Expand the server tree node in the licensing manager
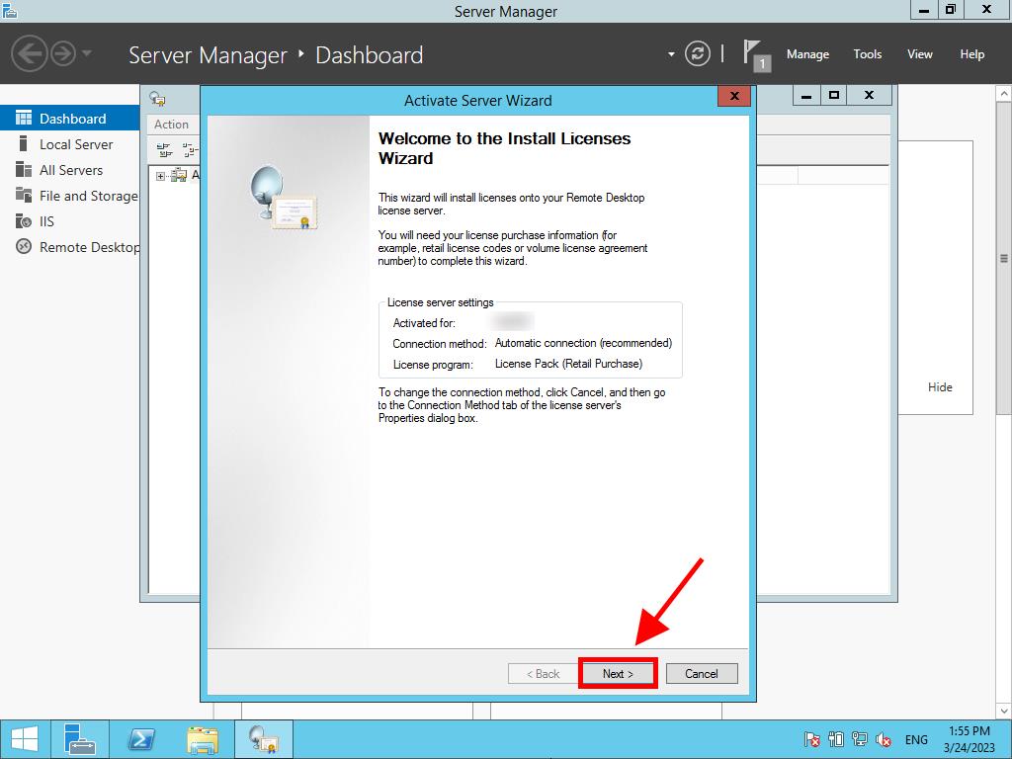This screenshot has width=1012, height=759. pos(160,176)
